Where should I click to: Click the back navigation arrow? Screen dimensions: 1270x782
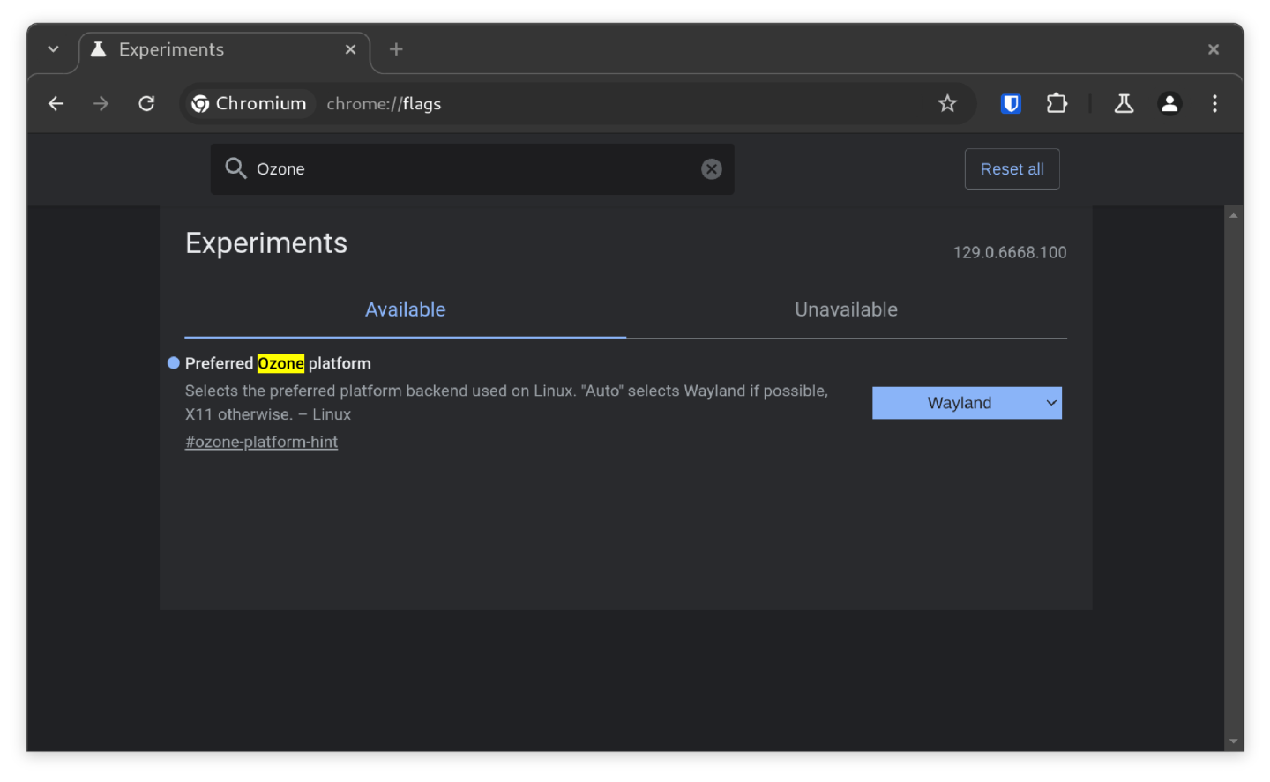coord(56,104)
